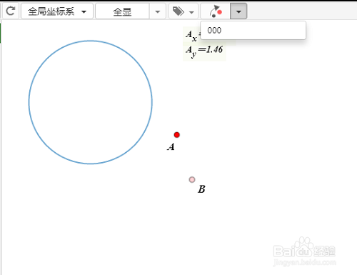The image size is (357, 275).
Task: Expand the tag icon dropdown arrow
Action: [191, 12]
